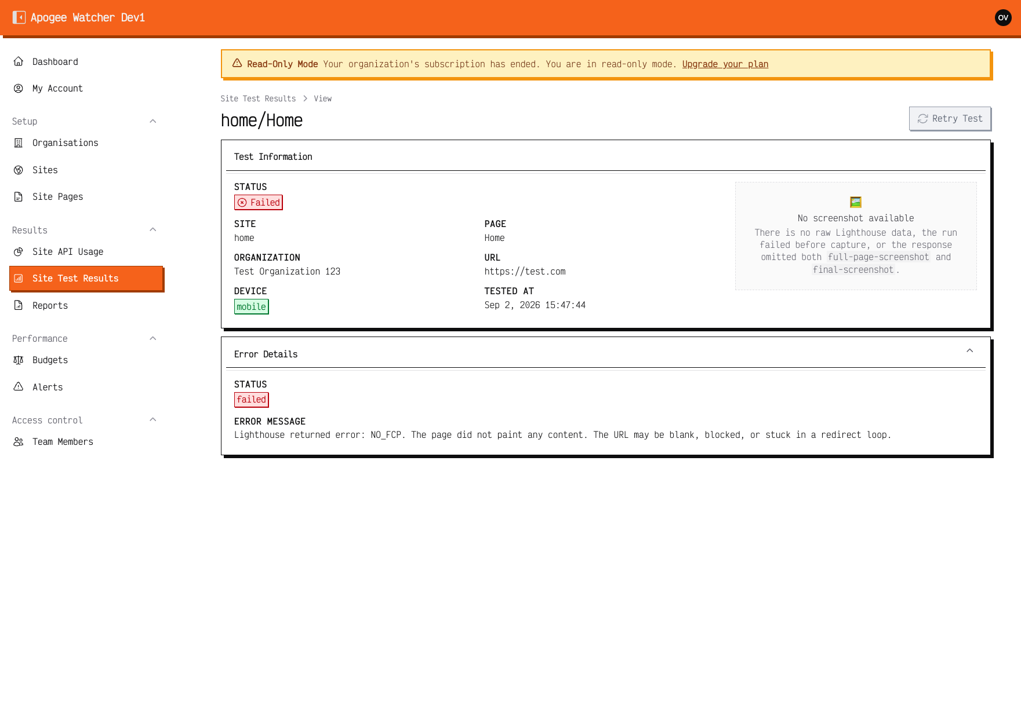Image resolution: width=1021 pixels, height=724 pixels.
Task: Click the lowercase failed badge in Error Details
Action: [252, 400]
